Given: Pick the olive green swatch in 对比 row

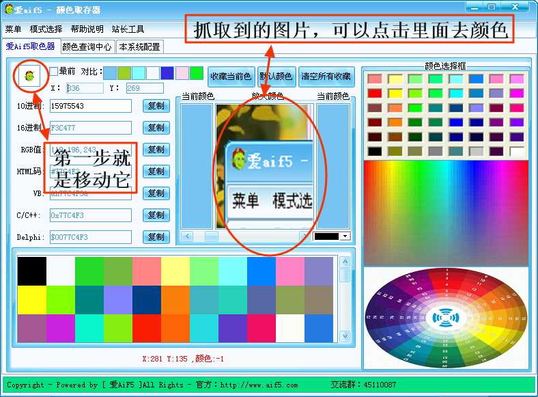Looking at the screenshot, I should click(124, 73).
